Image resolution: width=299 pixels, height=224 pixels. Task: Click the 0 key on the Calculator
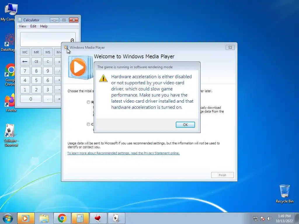point(31,99)
